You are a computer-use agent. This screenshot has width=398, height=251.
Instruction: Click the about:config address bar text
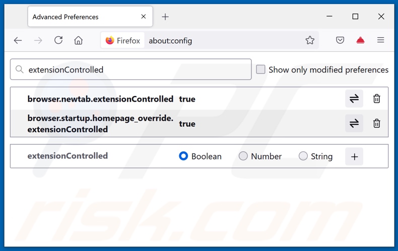(x=170, y=41)
